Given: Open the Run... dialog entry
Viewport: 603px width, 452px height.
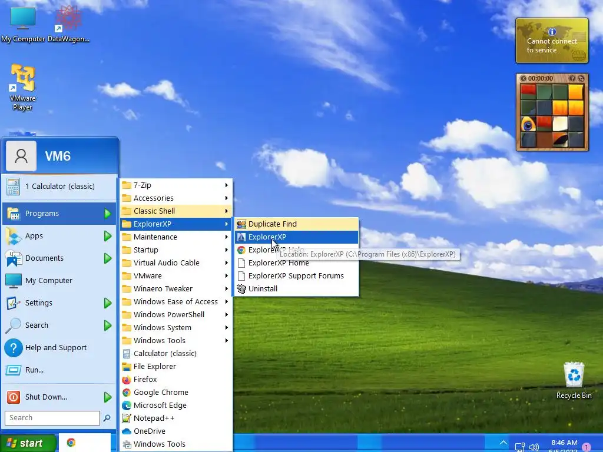Looking at the screenshot, I should pos(59,370).
